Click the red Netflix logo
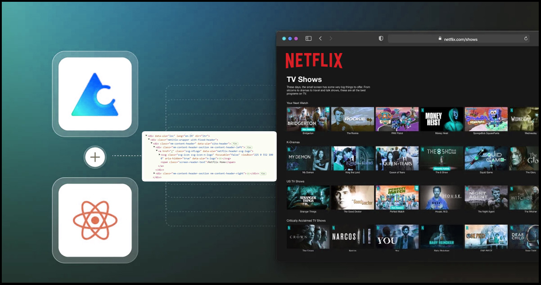The height and width of the screenshot is (285, 541). coord(314,61)
